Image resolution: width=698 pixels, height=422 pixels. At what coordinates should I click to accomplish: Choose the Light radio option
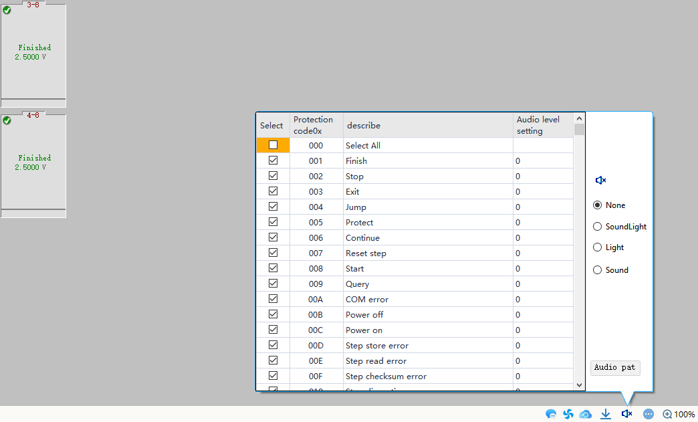[598, 247]
